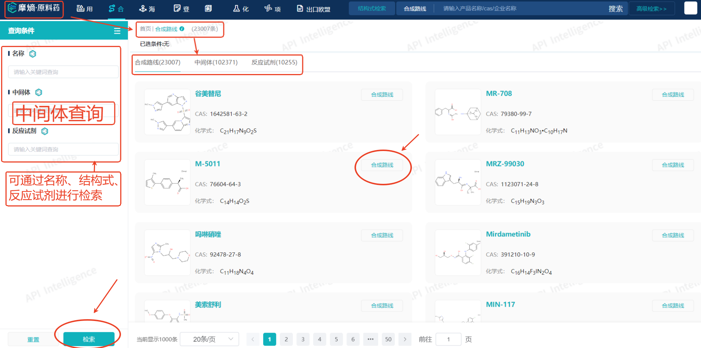Click the 搜索 button in the top bar
Image resolution: width=701 pixels, height=348 pixels.
point(615,8)
